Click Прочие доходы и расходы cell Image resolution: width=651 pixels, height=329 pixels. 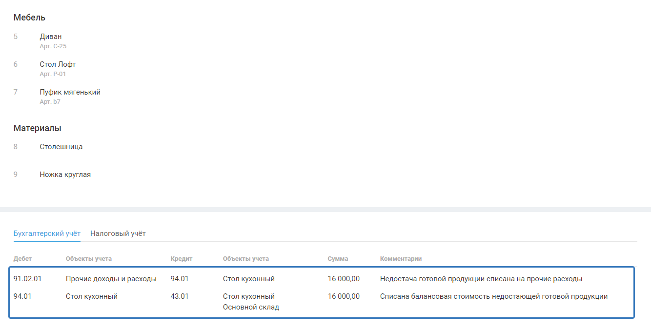(x=111, y=279)
